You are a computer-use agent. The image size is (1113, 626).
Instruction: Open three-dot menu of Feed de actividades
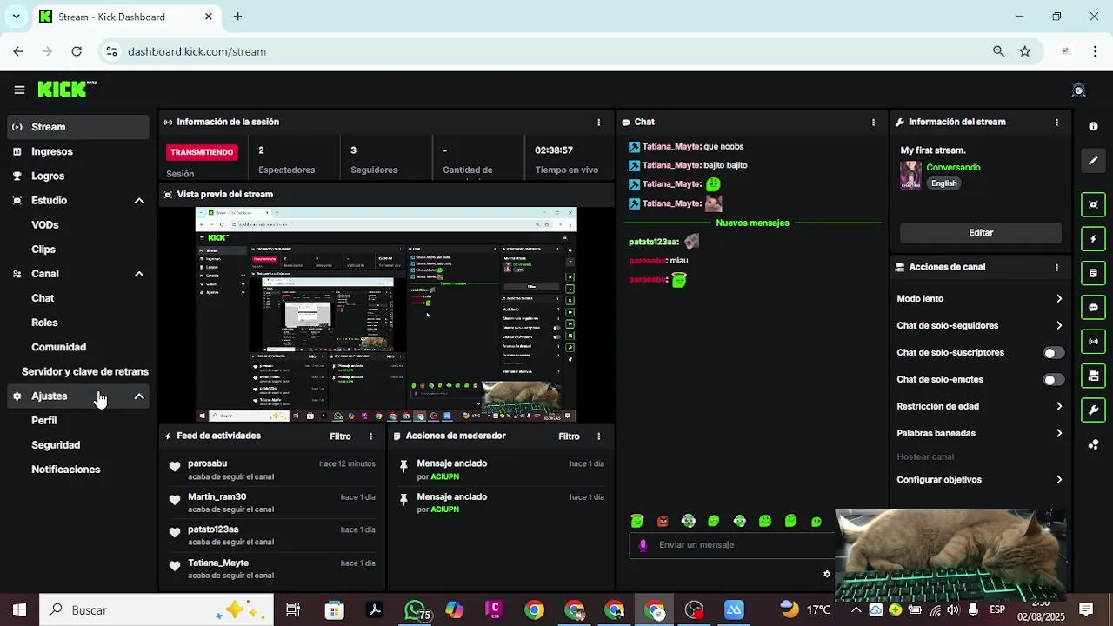370,436
